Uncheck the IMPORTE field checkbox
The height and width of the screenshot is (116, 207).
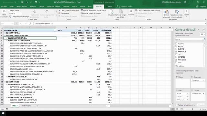176,57
